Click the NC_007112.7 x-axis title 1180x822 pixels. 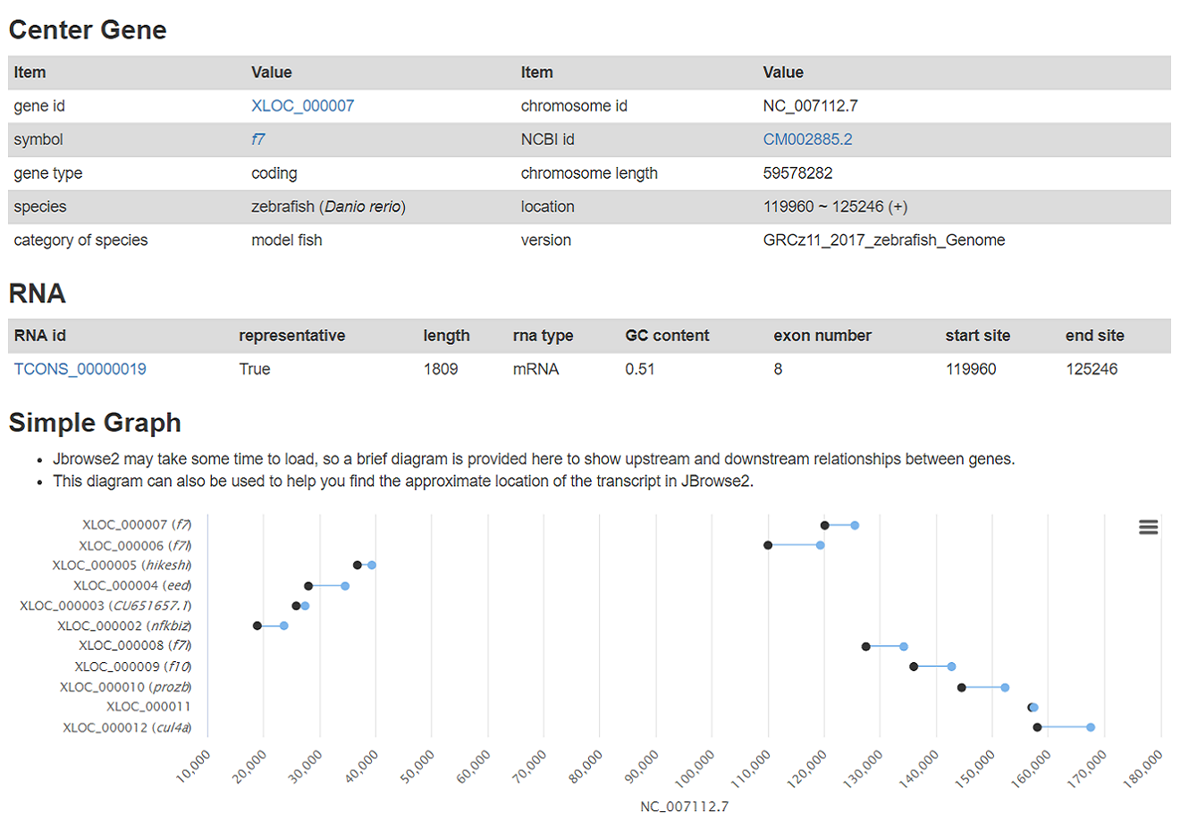[x=684, y=807]
